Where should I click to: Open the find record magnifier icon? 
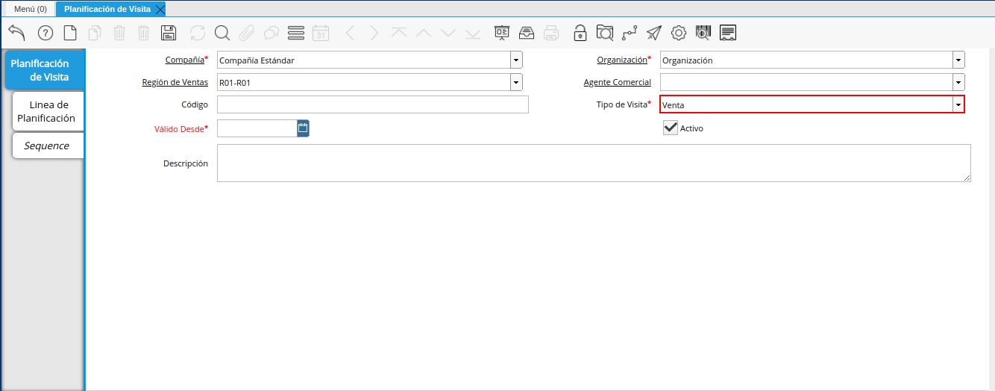pos(222,33)
